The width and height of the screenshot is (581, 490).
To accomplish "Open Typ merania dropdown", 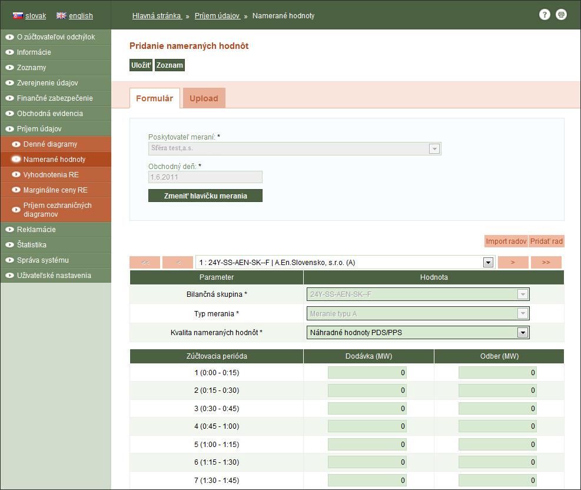I will [418, 313].
